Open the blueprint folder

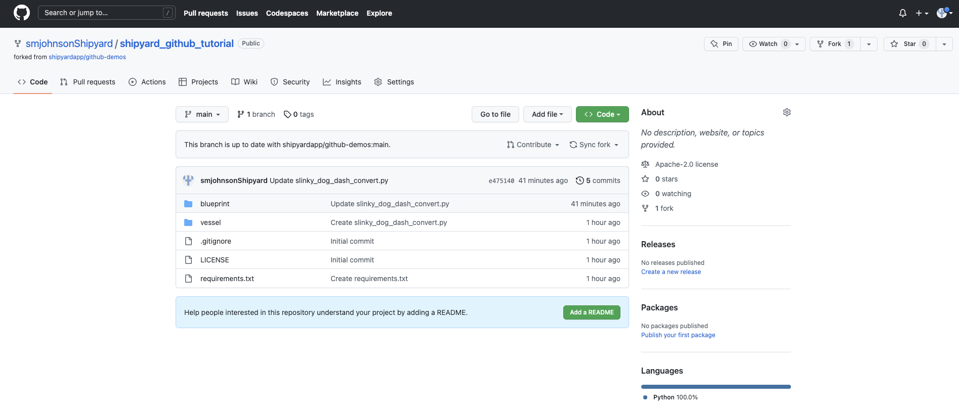[x=215, y=204]
